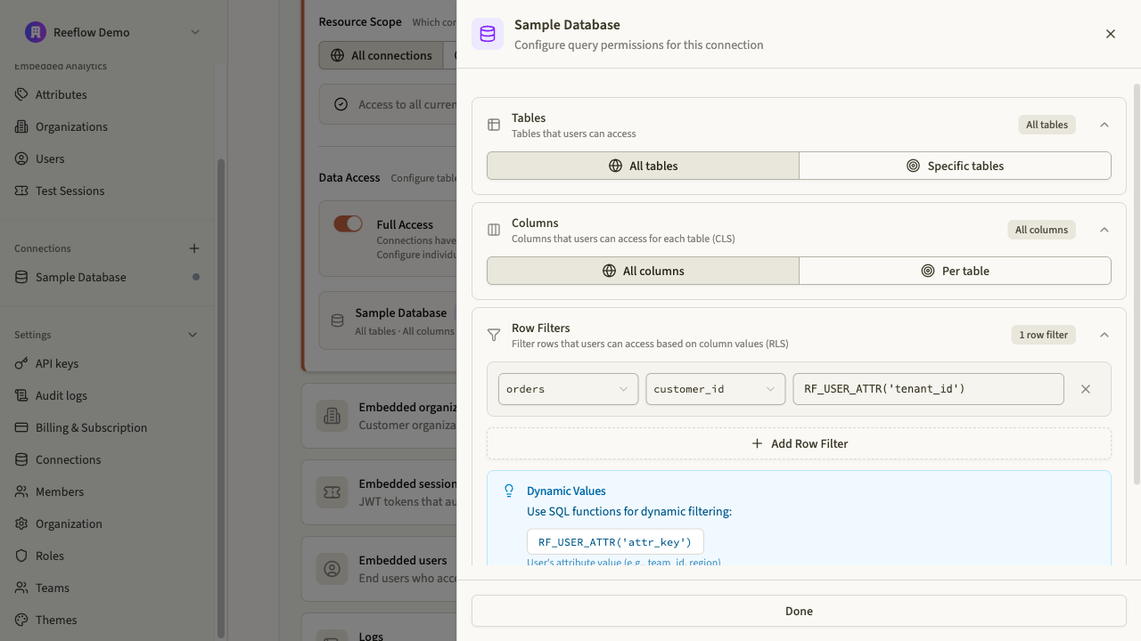Click Add Row Filter
This screenshot has height=641, width=1141.
799,443
